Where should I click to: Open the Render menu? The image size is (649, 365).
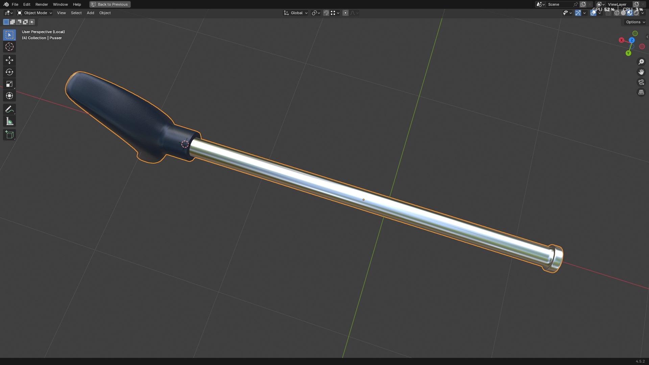(x=42, y=4)
